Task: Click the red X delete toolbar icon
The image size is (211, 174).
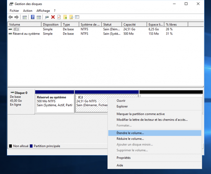Action: (x=53, y=17)
